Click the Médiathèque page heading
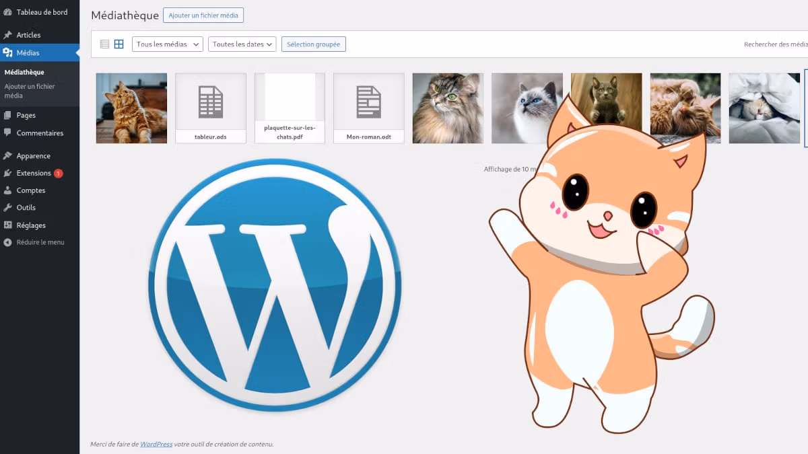Viewport: 808px width, 454px height. (125, 15)
